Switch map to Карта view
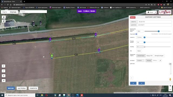The width and height of the screenshot is (173, 97). [x=5, y=12]
